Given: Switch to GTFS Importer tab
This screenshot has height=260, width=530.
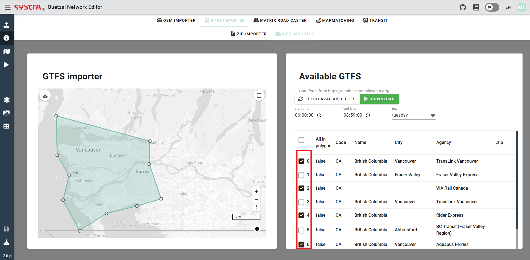Looking at the screenshot, I should pos(224,20).
